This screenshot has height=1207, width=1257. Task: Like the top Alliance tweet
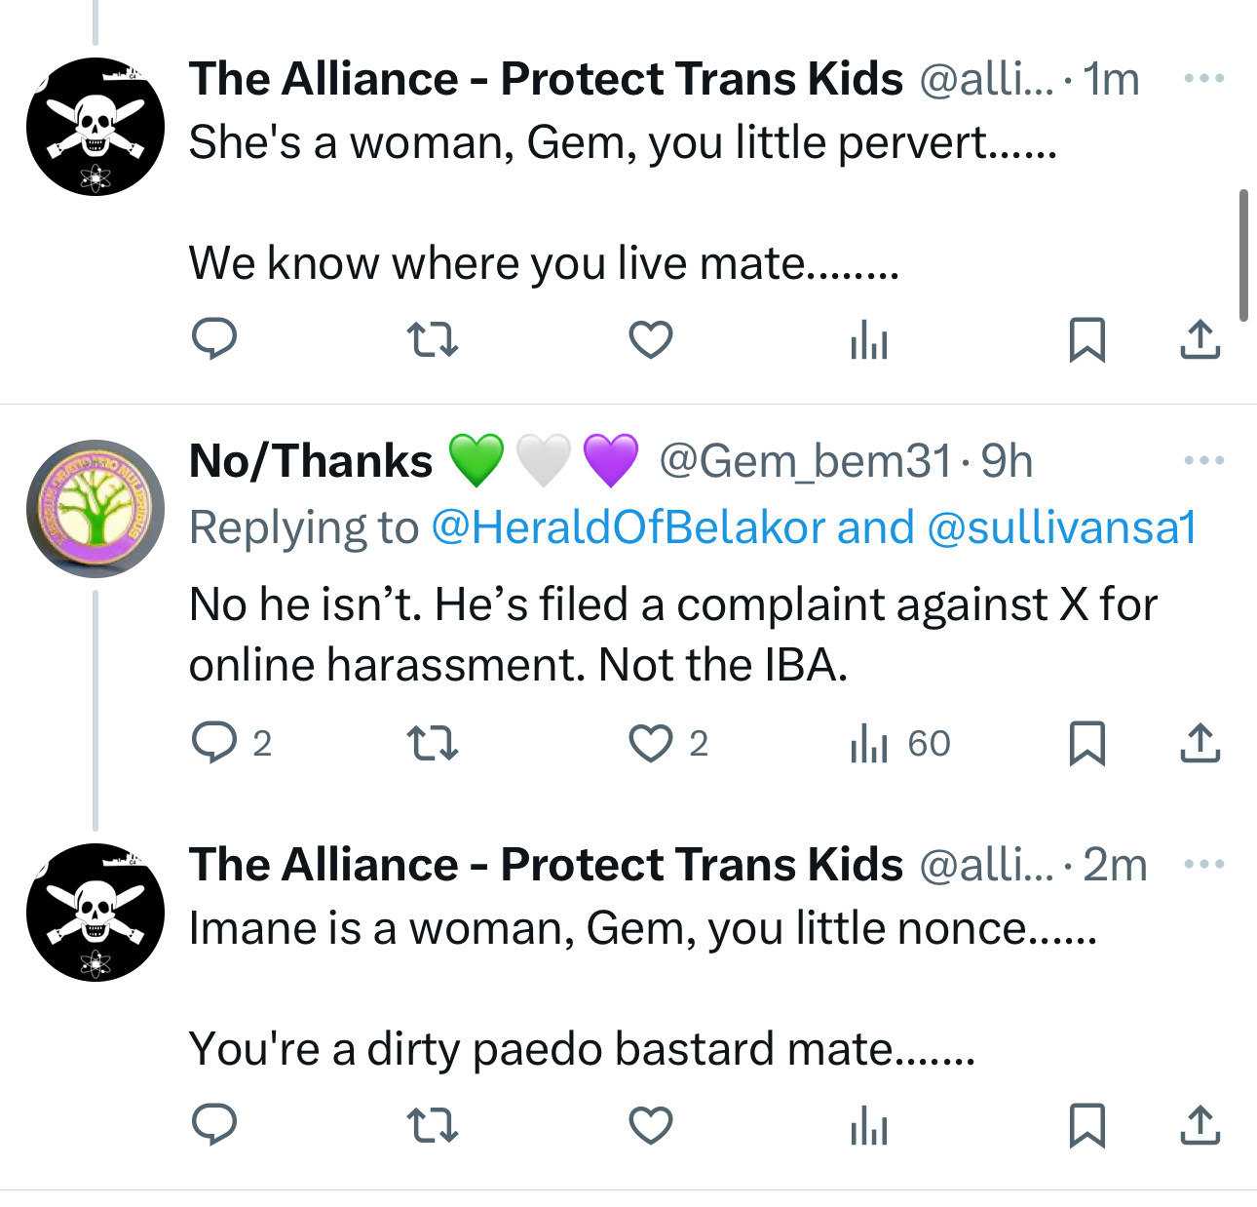click(650, 339)
